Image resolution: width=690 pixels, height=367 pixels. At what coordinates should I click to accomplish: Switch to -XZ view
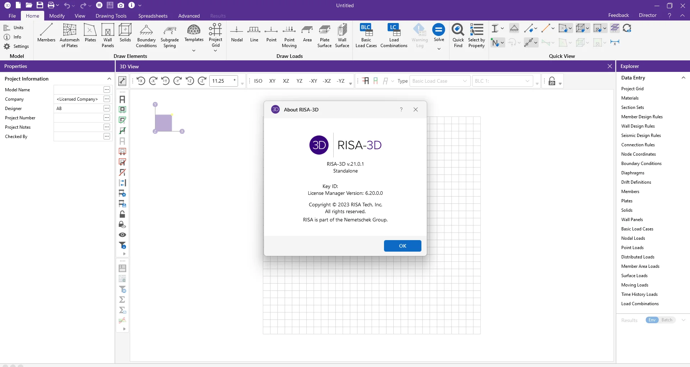(x=326, y=81)
